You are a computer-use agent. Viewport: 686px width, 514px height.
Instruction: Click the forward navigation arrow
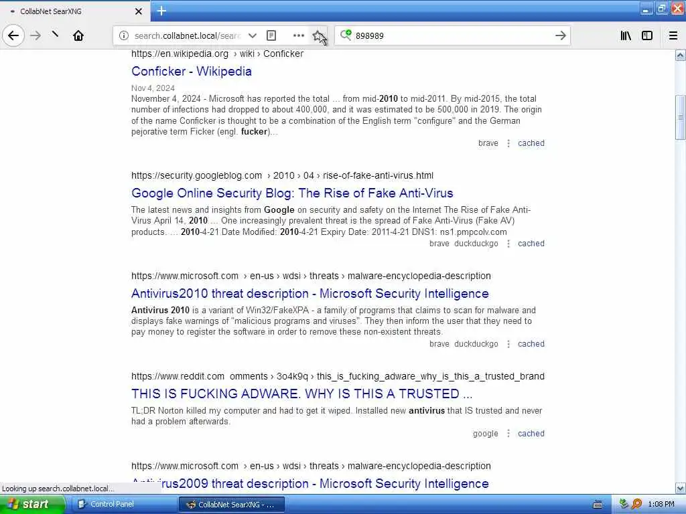click(36, 35)
